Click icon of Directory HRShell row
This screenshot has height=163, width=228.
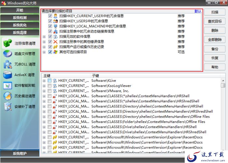coord(55,106)
